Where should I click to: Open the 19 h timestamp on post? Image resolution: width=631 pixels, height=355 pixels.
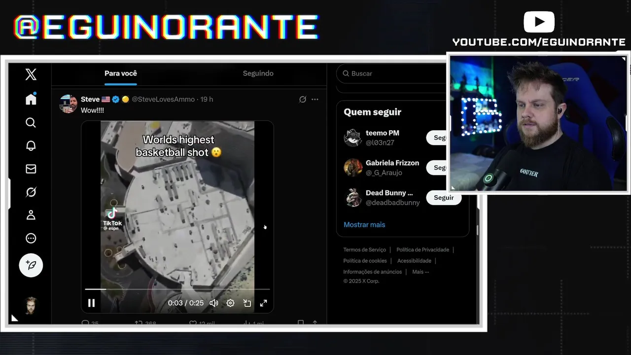tap(207, 99)
